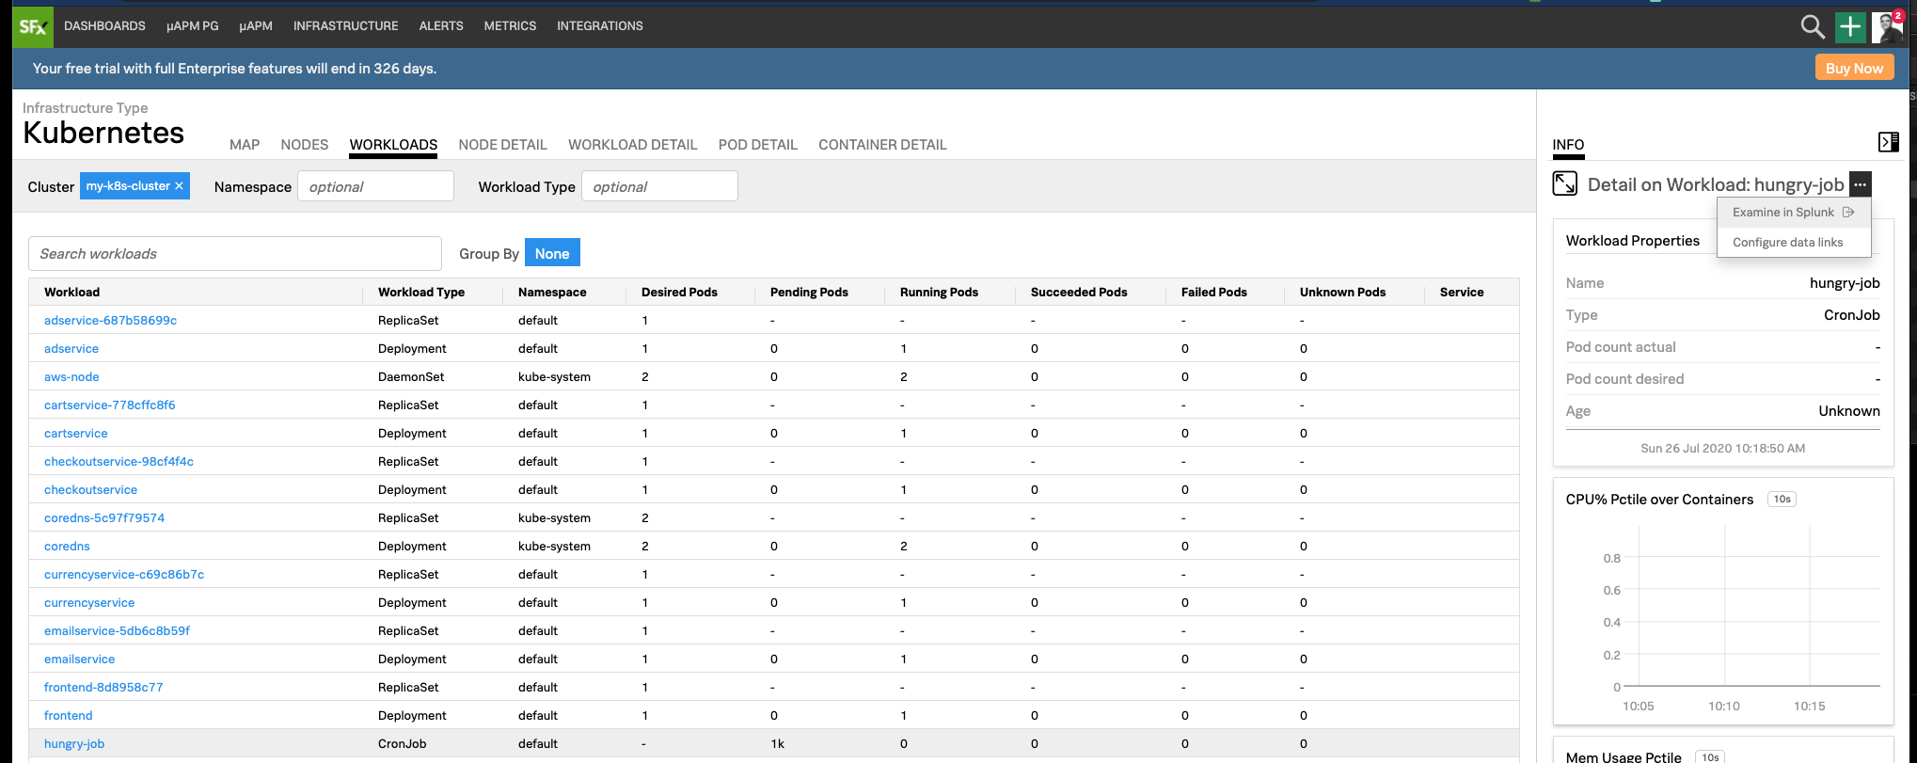Click the three-dot actions menu button
The width and height of the screenshot is (1917, 763).
tap(1860, 184)
